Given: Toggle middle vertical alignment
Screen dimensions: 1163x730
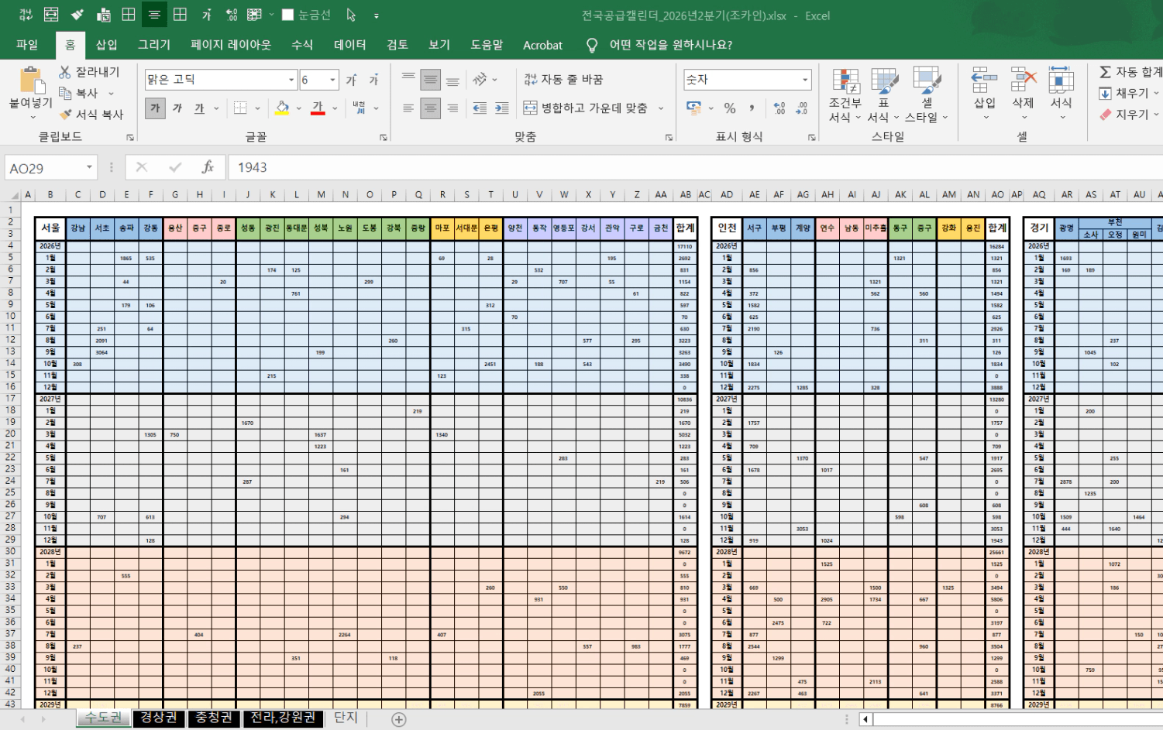Looking at the screenshot, I should point(431,80).
